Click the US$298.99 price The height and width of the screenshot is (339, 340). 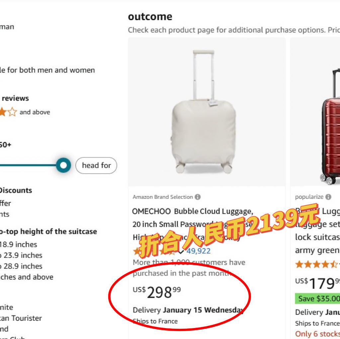pos(157,292)
